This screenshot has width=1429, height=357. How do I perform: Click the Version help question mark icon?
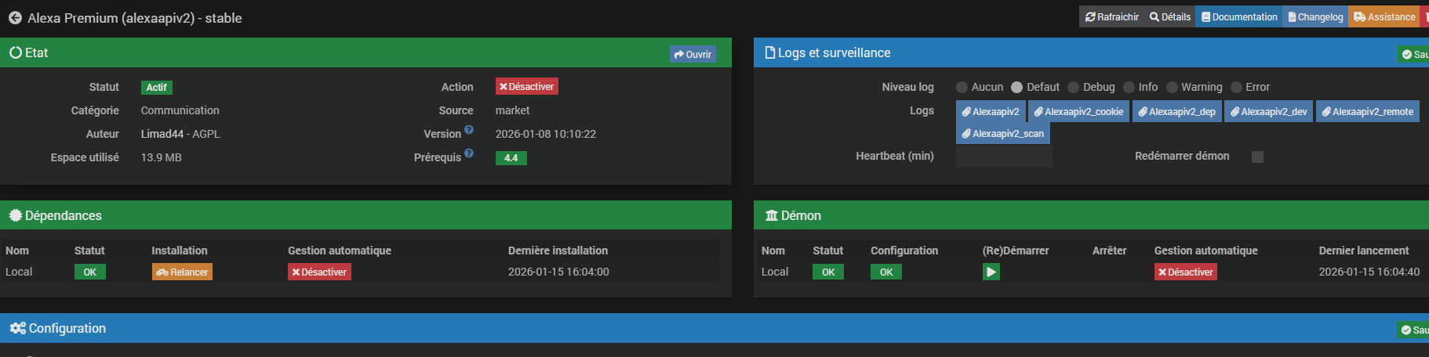click(469, 130)
